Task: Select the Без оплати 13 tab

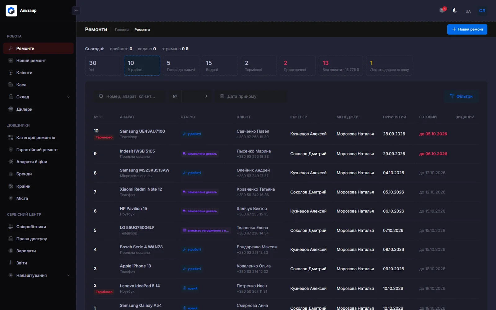Action: click(x=341, y=66)
